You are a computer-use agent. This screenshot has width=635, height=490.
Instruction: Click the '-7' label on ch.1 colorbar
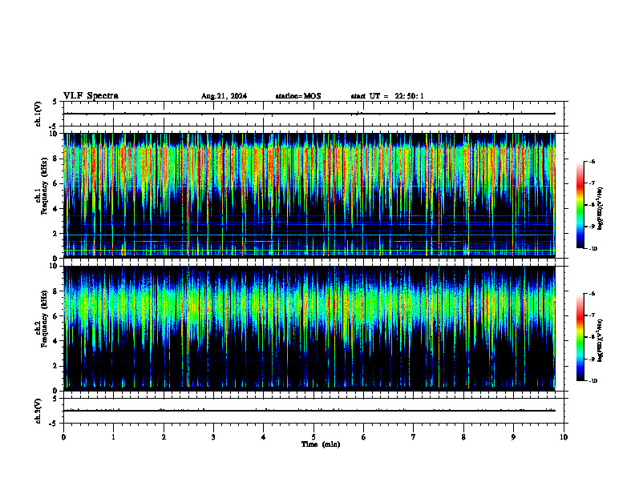coord(592,183)
